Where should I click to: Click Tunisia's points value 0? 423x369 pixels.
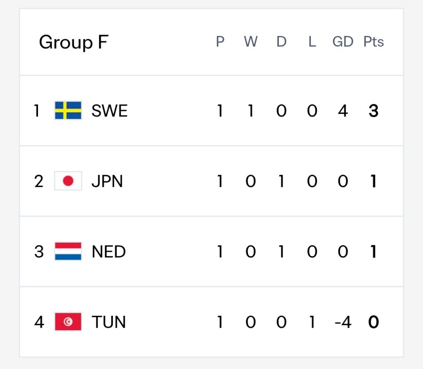tap(373, 322)
